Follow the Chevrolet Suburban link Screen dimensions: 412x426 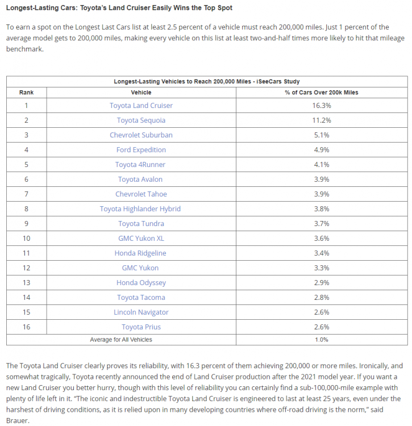click(141, 135)
